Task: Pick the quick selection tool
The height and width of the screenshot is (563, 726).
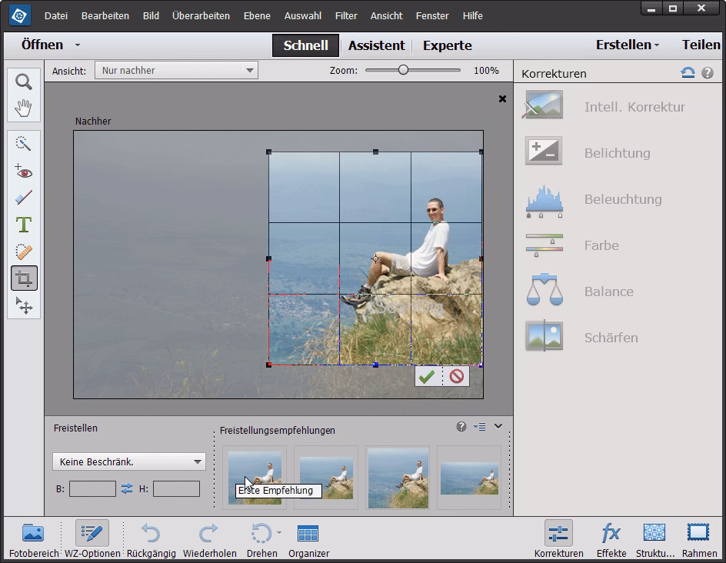Action: click(23, 143)
